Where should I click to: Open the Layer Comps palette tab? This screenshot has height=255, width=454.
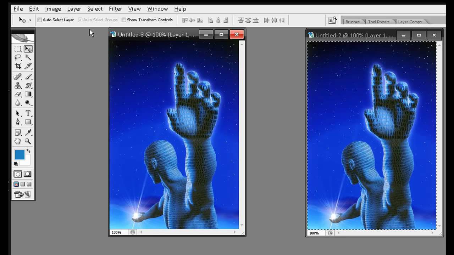click(x=410, y=22)
